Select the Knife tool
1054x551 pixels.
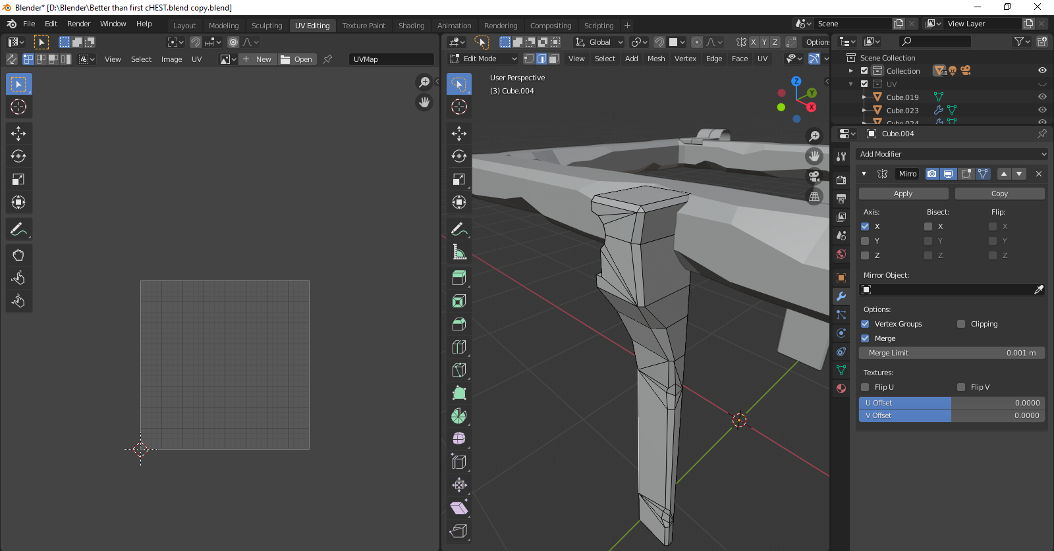tap(459, 370)
